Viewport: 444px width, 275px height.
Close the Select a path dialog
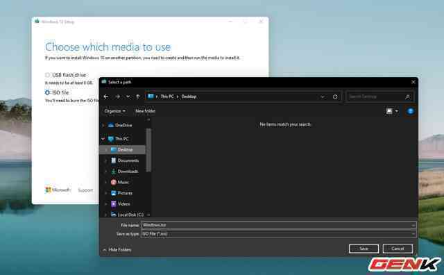point(413,82)
